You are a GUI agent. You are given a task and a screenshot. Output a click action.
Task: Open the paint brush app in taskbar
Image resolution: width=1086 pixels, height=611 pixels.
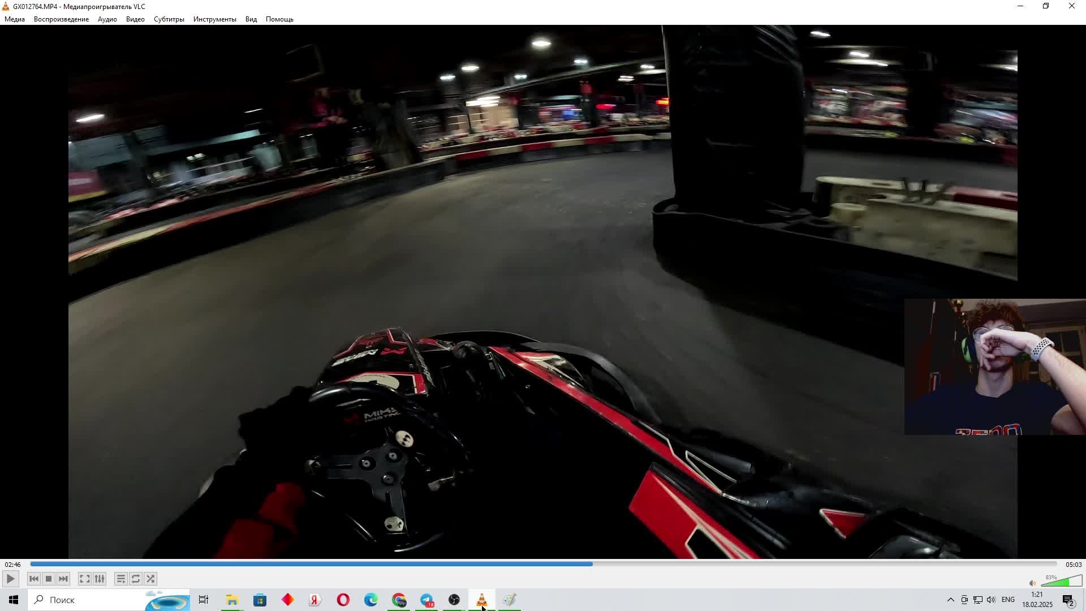[510, 600]
